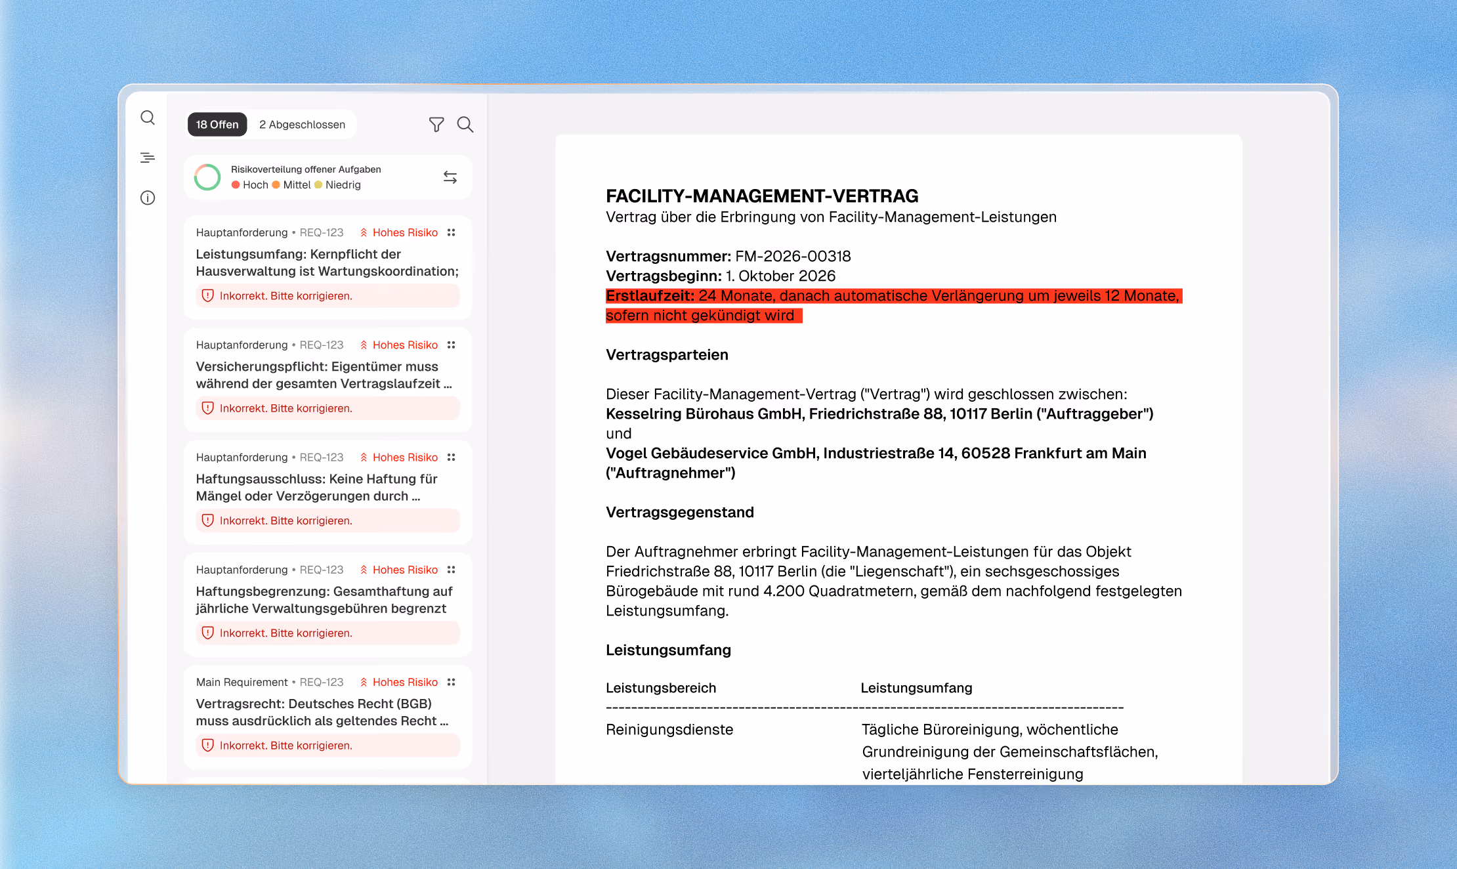The image size is (1457, 869).
Task: Open drag handle on Haftungsbegrenzung card
Action: click(452, 570)
